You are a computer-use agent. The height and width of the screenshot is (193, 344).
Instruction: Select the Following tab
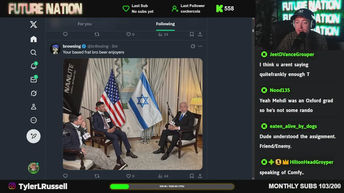[x=165, y=24]
